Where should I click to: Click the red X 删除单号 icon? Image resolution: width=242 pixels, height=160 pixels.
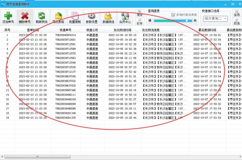tap(25, 18)
